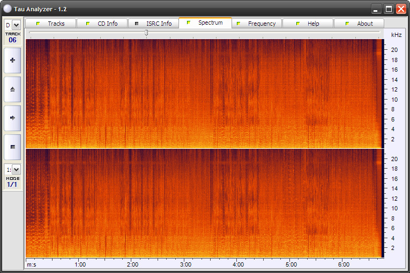Screen dimensions: 410x273
Task: Click the position slider thumb
Action: point(146,33)
